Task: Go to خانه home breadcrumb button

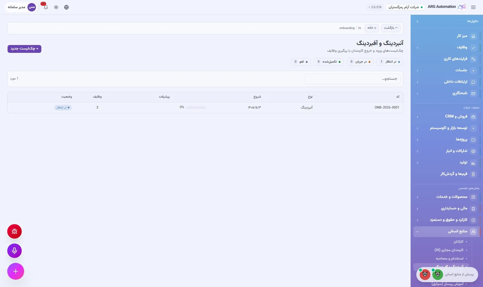Action: (372, 28)
